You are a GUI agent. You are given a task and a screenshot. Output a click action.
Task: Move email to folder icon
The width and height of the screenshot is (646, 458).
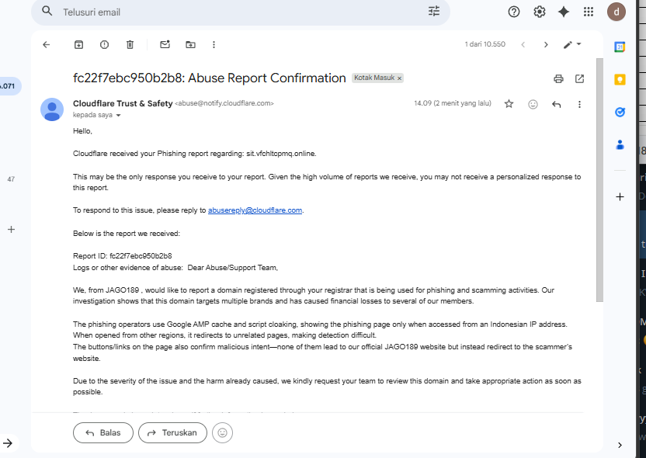click(x=190, y=44)
